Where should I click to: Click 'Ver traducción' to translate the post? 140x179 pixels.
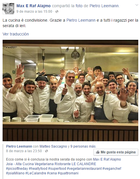[16, 34]
